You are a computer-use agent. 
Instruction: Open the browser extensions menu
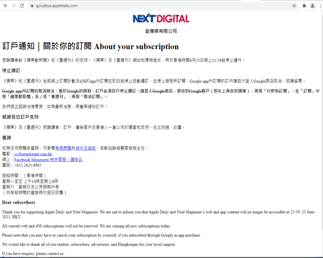click(304, 6)
